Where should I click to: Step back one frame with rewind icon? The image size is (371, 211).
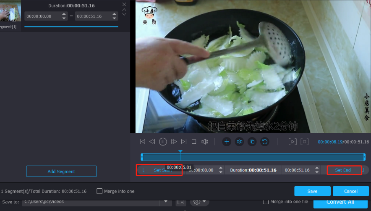tap(152, 142)
